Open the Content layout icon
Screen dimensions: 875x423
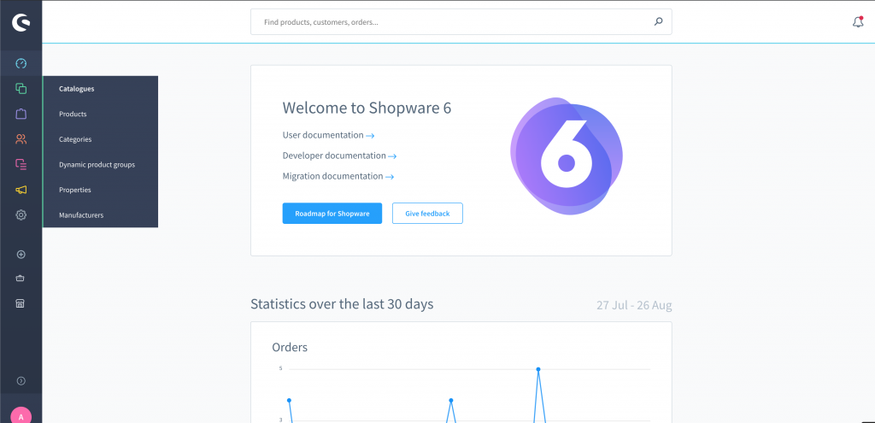pyautogui.click(x=21, y=164)
